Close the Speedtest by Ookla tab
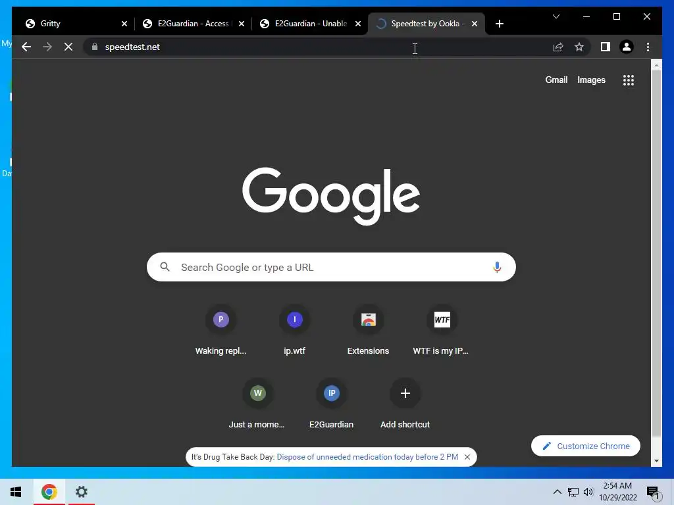The width and height of the screenshot is (674, 505). (474, 24)
